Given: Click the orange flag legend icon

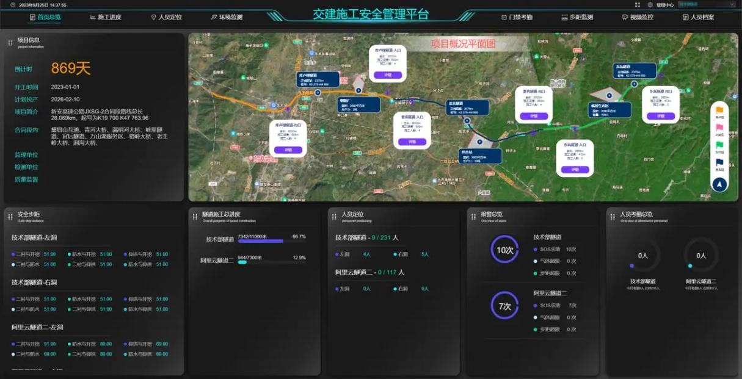Looking at the screenshot, I should 719,110.
